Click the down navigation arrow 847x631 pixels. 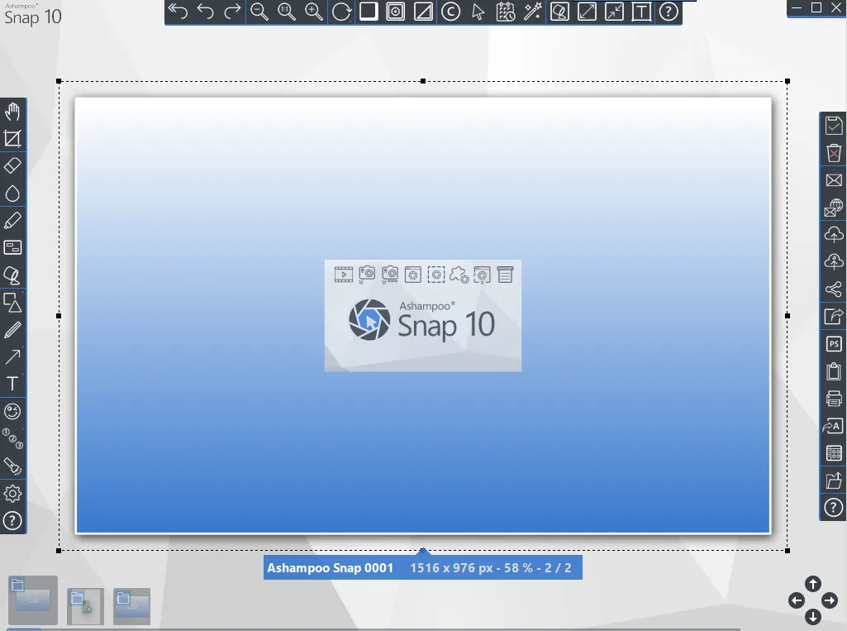coord(813,617)
